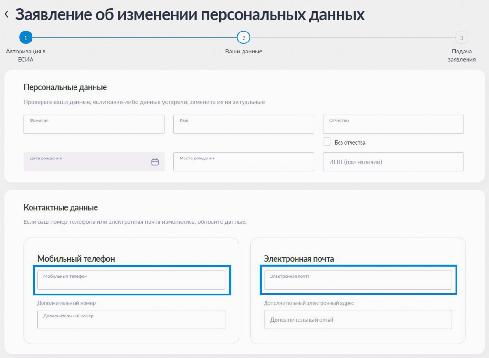The image size is (489, 358).
Task: Focus the ИНН (при наличии) field
Action: click(393, 162)
